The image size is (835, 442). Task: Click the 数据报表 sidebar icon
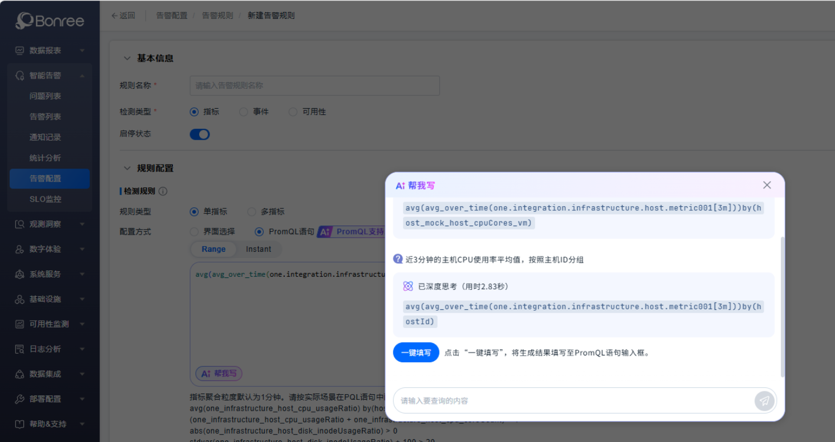(x=20, y=51)
